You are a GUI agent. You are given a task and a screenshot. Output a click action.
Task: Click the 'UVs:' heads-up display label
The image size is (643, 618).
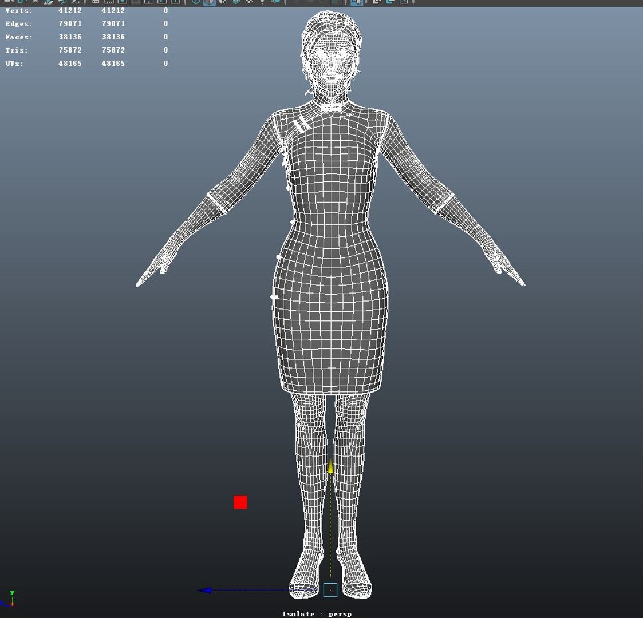coord(14,64)
